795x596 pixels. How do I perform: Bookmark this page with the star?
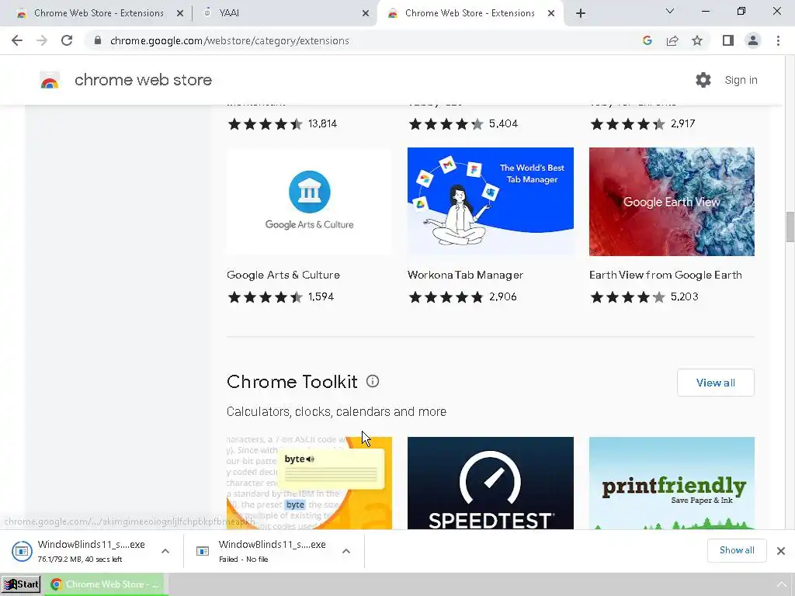697,40
